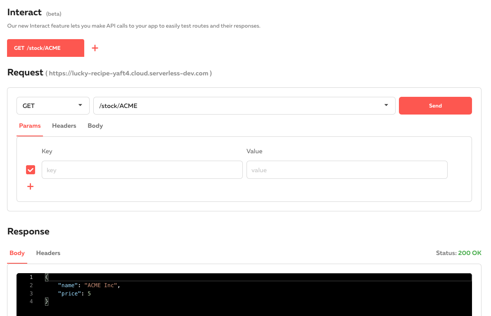
Task: Click the 200 OK status text
Action: (470, 253)
